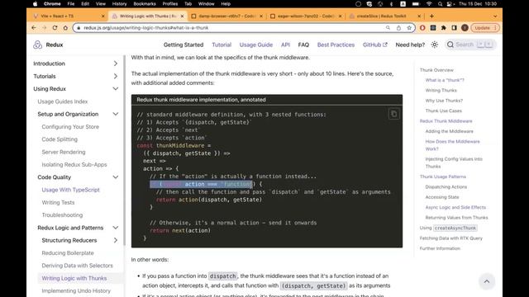Switch to the eager-wilson CodeSandbox tab
The image size is (529, 297).
(x=306, y=16)
